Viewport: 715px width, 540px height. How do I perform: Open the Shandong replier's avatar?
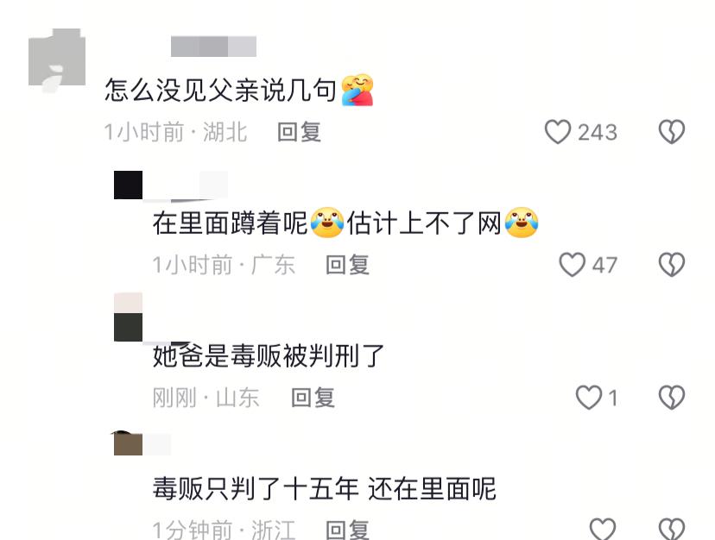pos(128,317)
